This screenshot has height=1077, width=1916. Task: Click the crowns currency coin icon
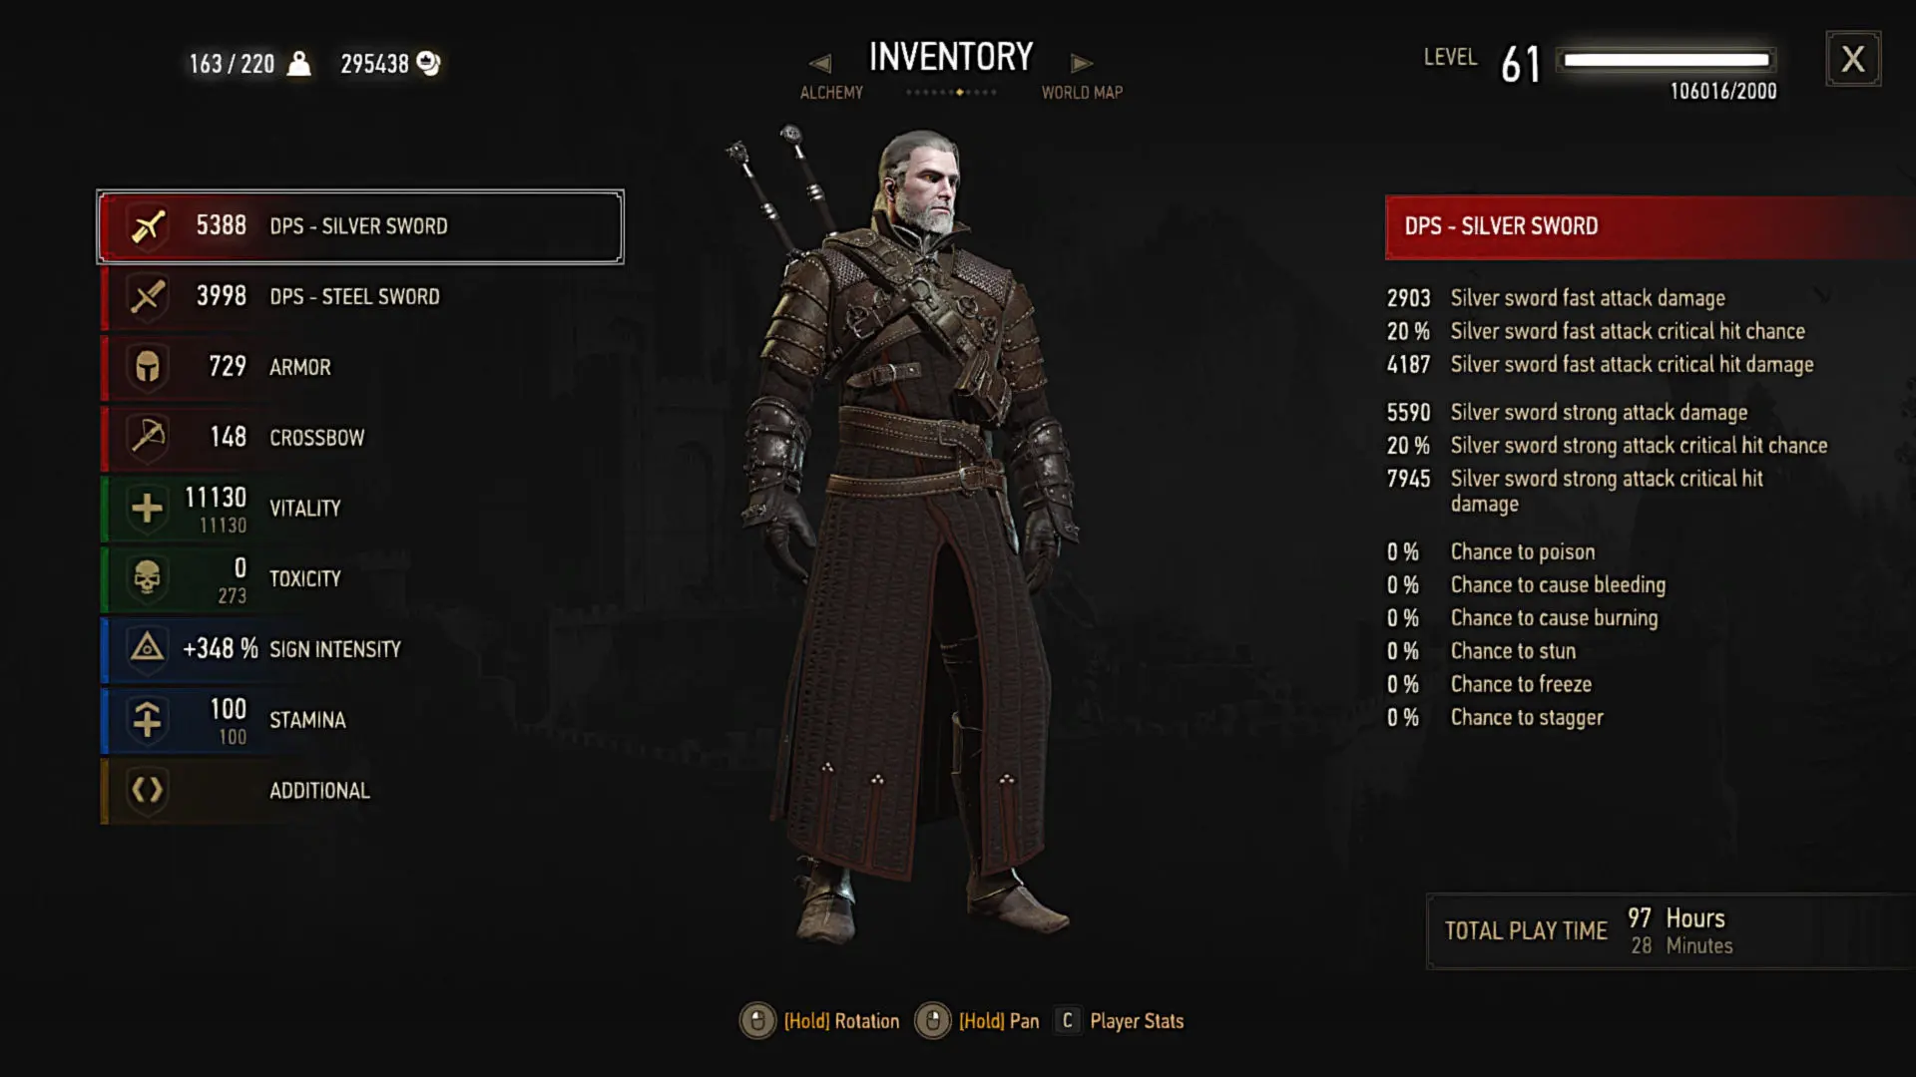428,64
